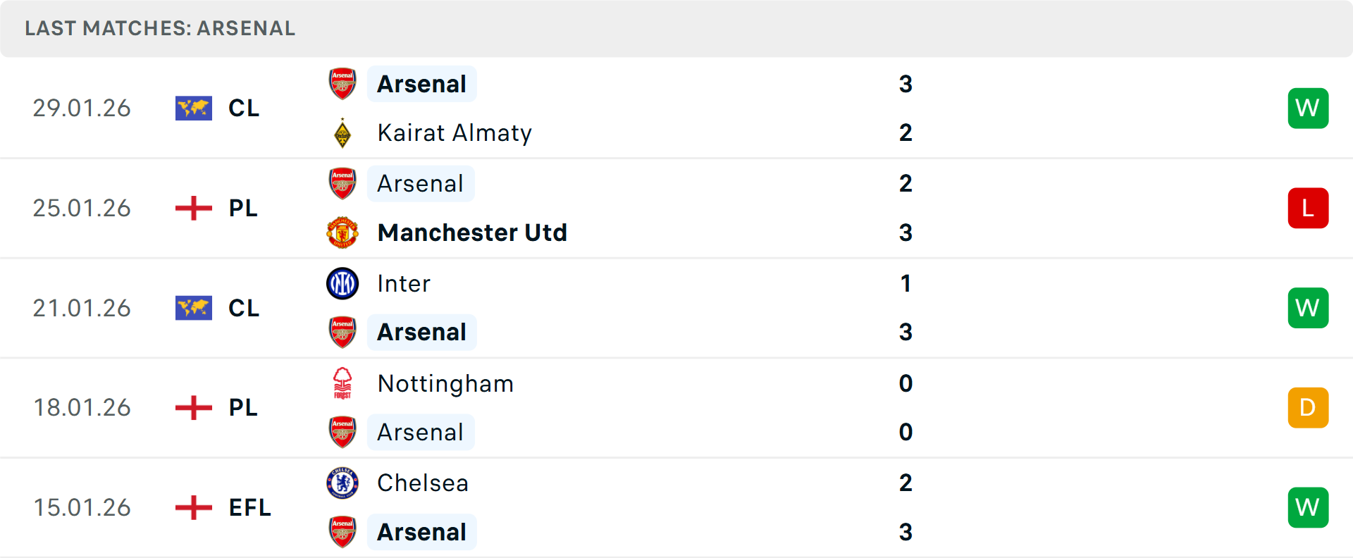The height and width of the screenshot is (558, 1353).
Task: Click the Kairat Almaty club crest
Action: coord(342,133)
